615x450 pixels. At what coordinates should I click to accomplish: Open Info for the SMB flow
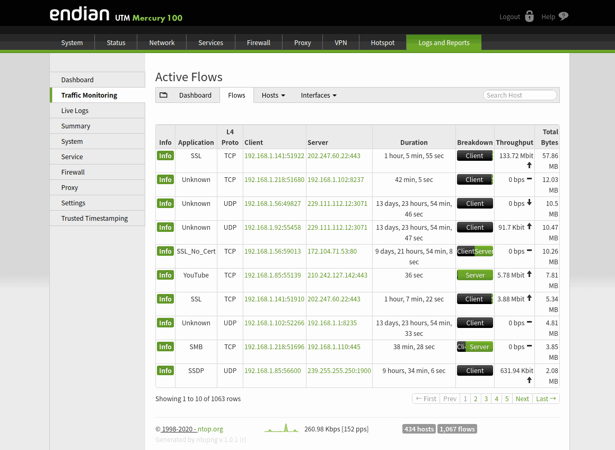point(165,347)
